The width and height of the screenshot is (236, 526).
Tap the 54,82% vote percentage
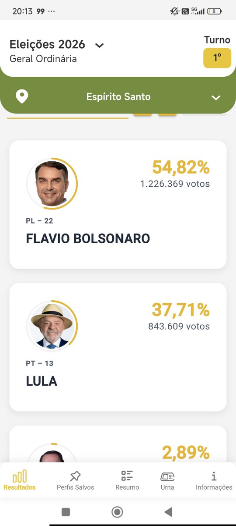click(x=181, y=167)
